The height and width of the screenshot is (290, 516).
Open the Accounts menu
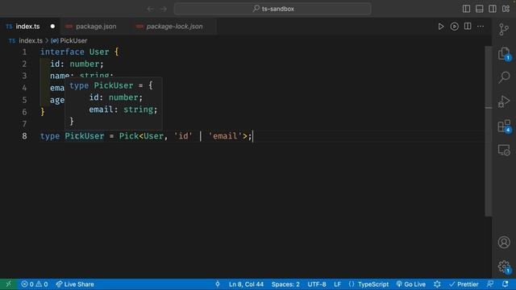(503, 242)
